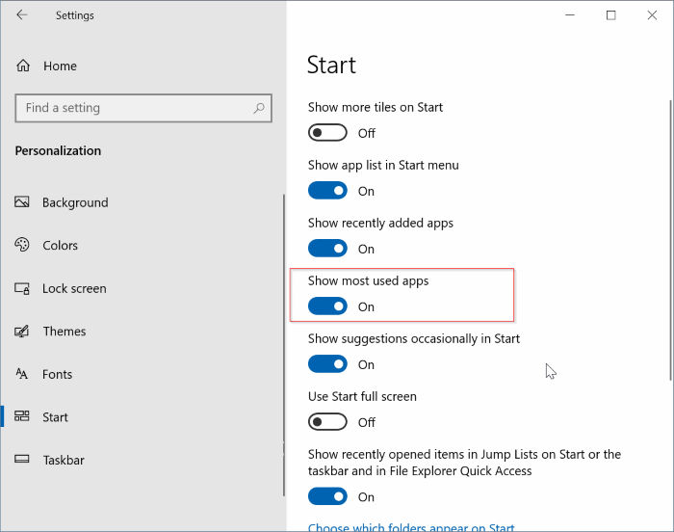674x532 pixels.
Task: Disable Show suggestions occasionally in Start
Action: pyautogui.click(x=327, y=364)
